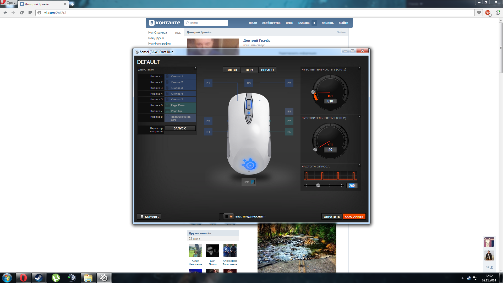Launch the macro editor with ЗАПУСК
The height and width of the screenshot is (283, 503).
point(180,128)
